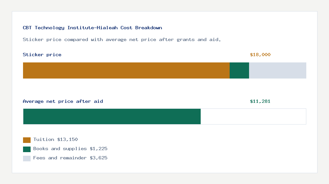Click the Average net price after aid label
329x184 pixels.
63,102
